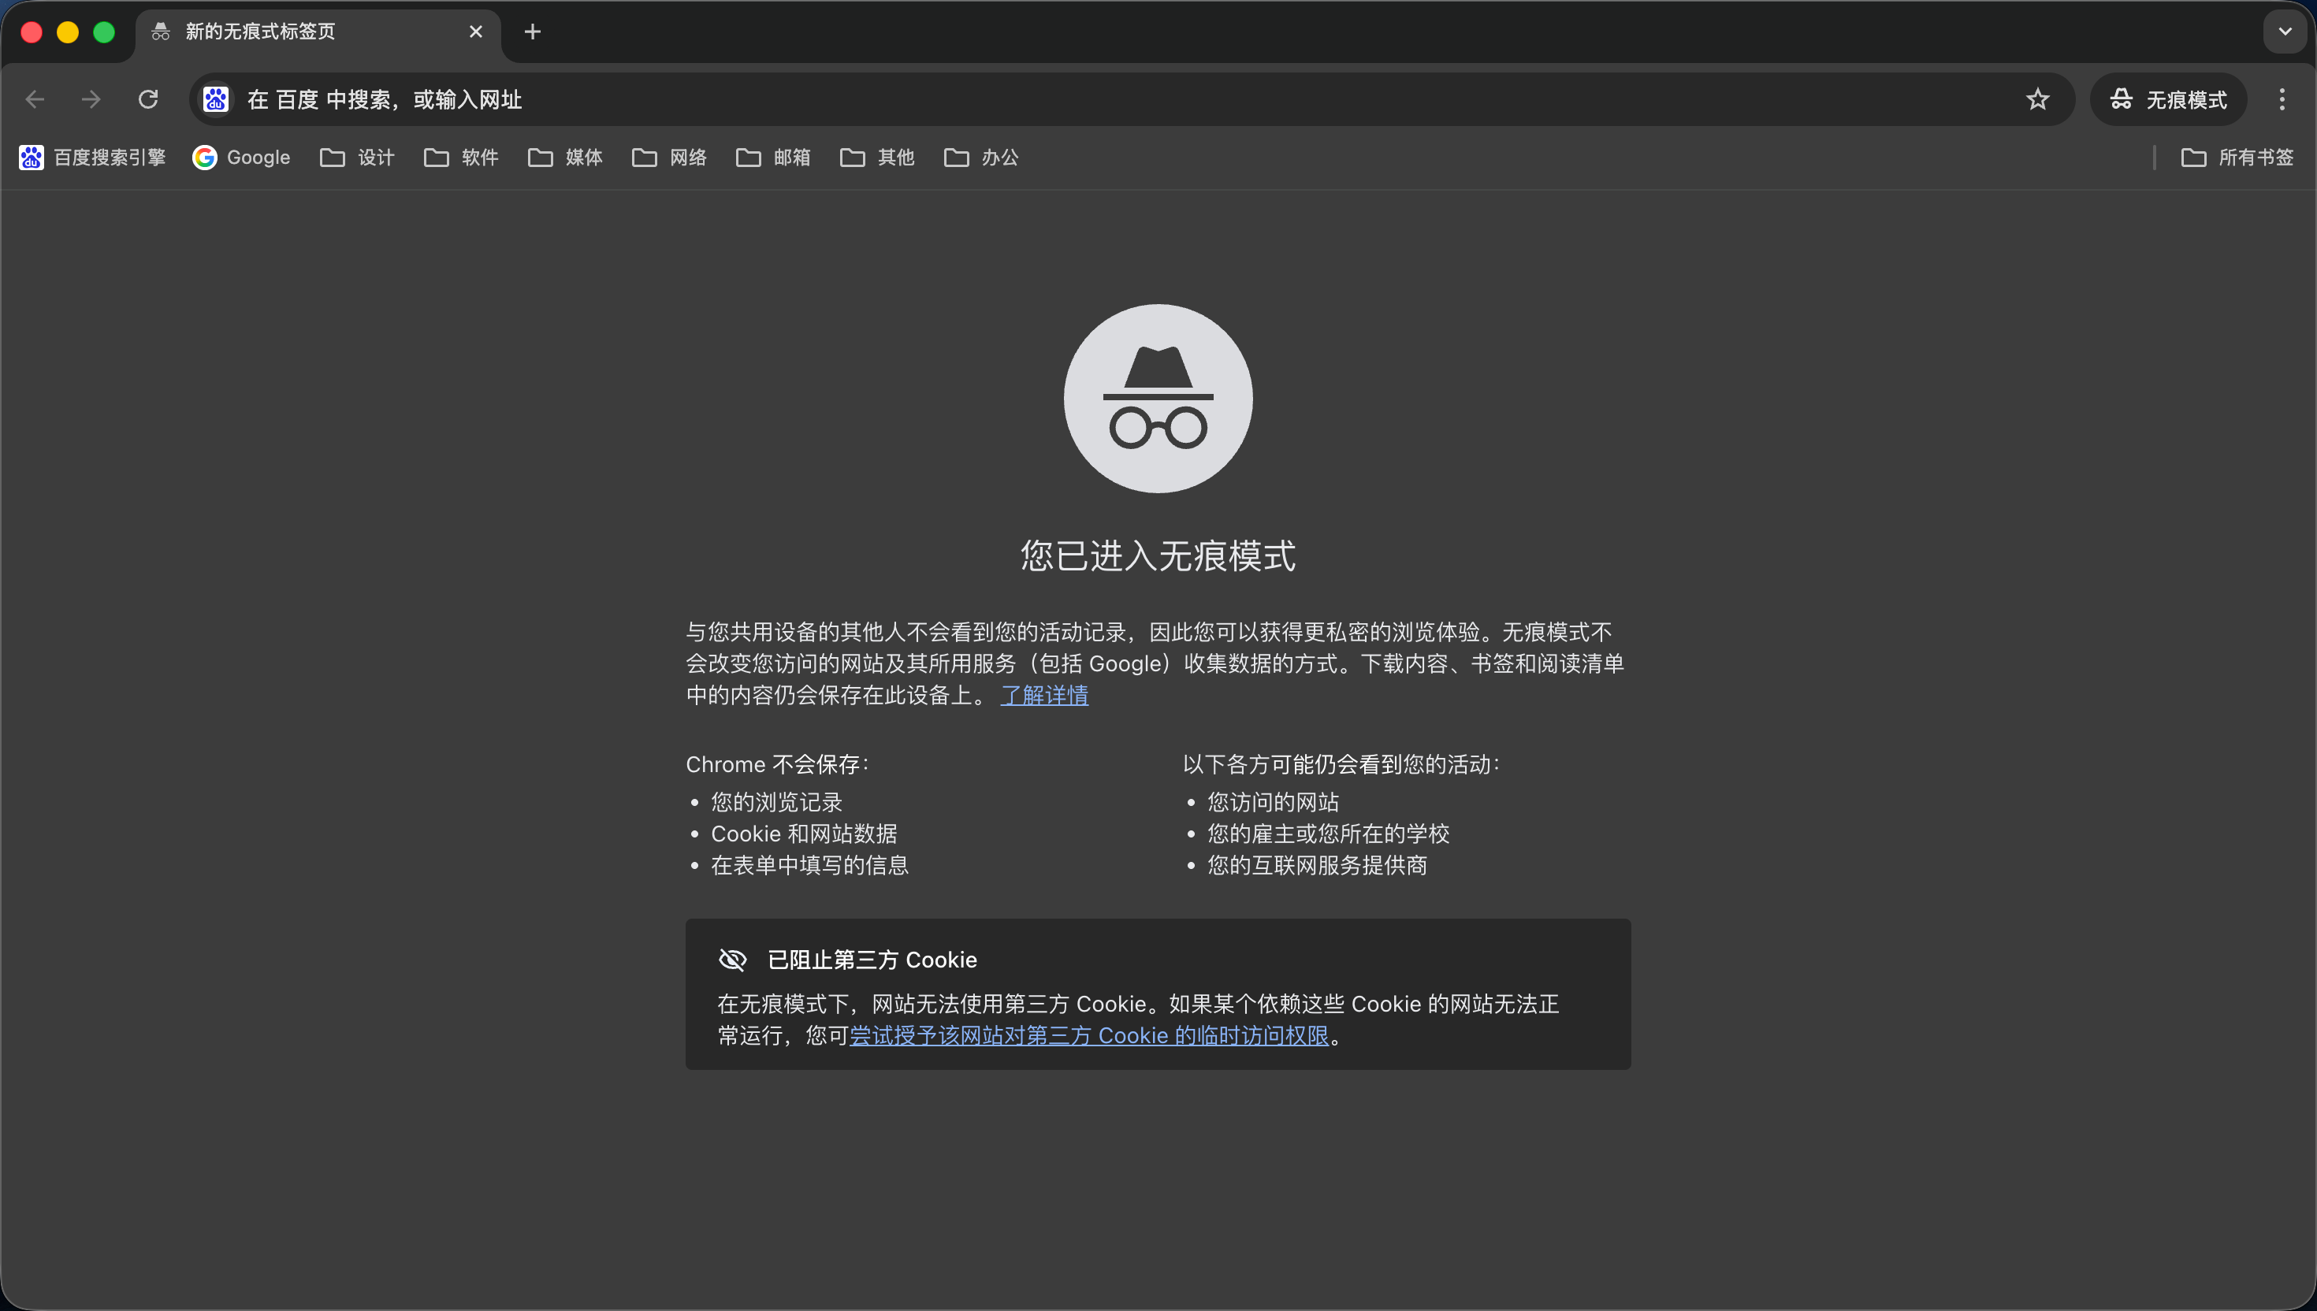Open the temporary Cookie access permission link

(1090, 1036)
